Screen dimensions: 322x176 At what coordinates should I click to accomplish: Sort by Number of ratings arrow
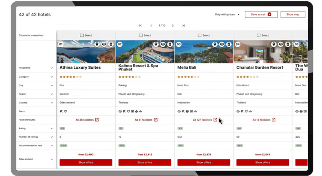click(x=52, y=137)
